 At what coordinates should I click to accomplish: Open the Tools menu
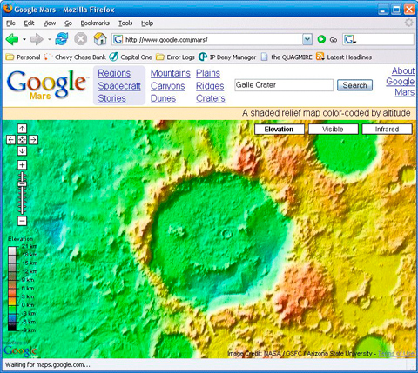(x=125, y=23)
